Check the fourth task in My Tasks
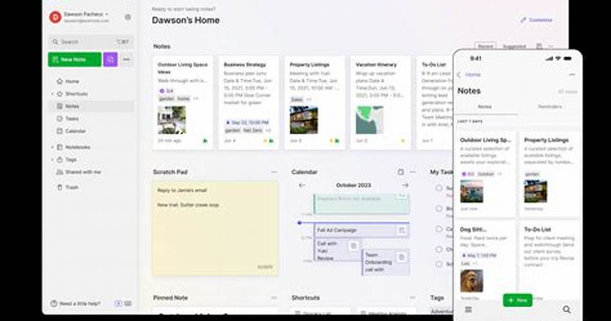Image resolution: width=611 pixels, height=321 pixels. 439,249
